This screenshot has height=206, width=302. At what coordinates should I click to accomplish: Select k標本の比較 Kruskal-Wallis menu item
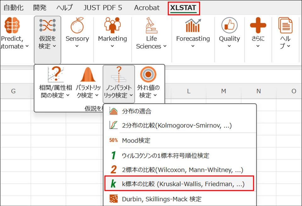pyautogui.click(x=183, y=184)
